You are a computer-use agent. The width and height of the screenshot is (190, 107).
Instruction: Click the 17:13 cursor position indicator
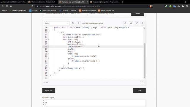[x=46, y=82]
